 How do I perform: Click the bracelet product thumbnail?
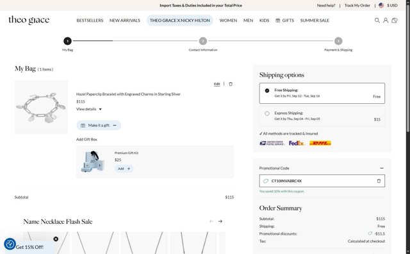41,107
